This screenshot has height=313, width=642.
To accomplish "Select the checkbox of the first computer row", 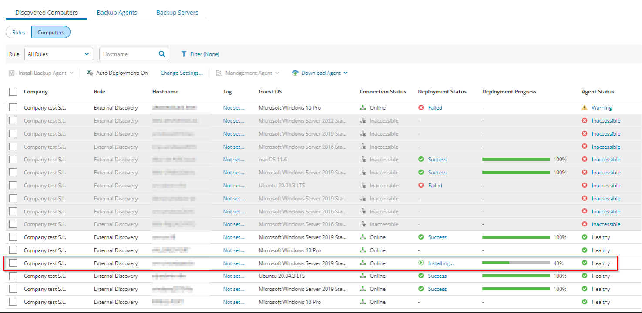I will pyautogui.click(x=13, y=108).
